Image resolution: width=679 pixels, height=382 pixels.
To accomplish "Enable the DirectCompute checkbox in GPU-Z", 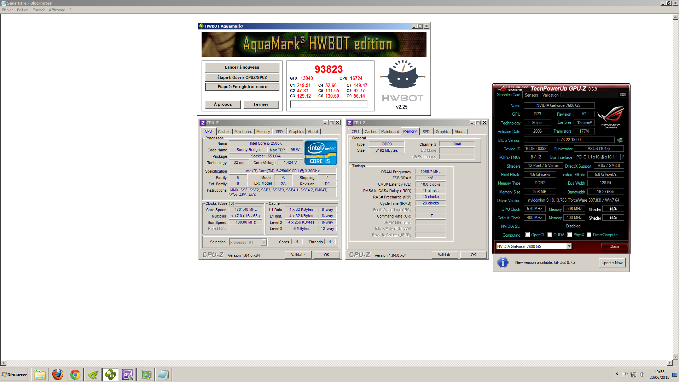I will tap(589, 235).
